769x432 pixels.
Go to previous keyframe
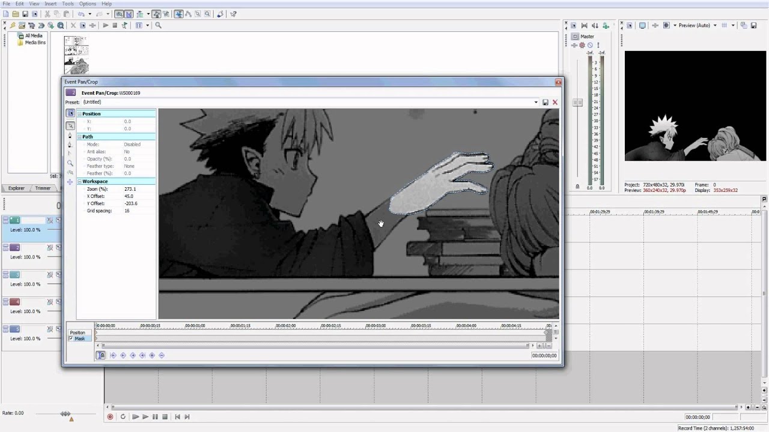(123, 355)
